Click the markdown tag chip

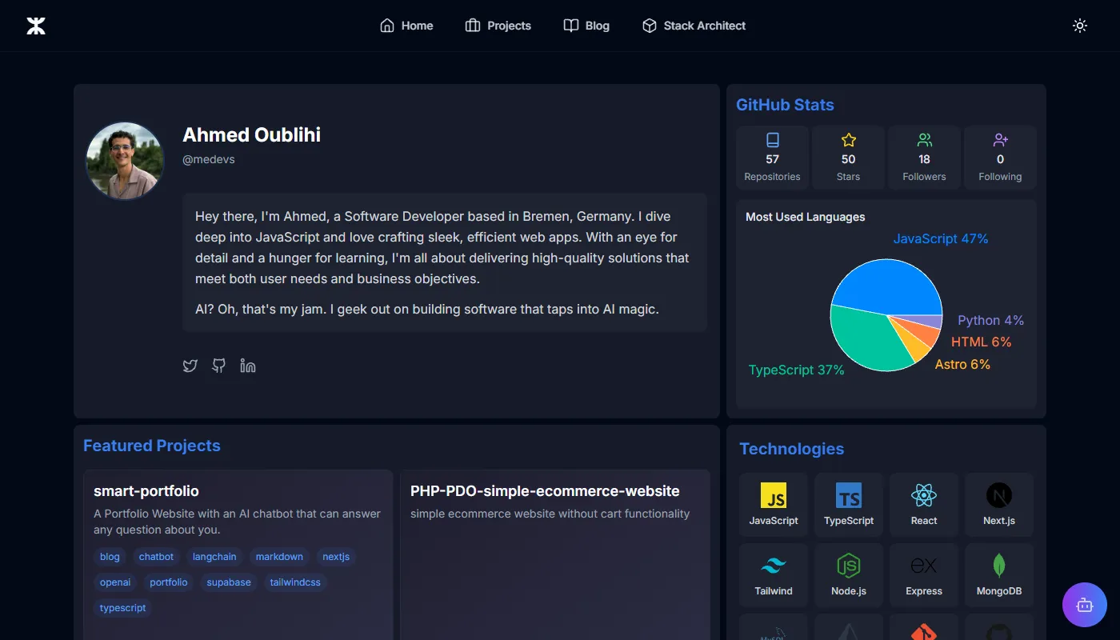tap(279, 557)
